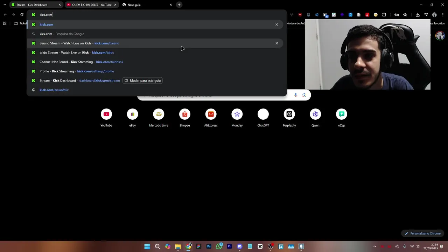Open the Chrome downloads icon
This screenshot has height=252, width=448.
(418, 15)
